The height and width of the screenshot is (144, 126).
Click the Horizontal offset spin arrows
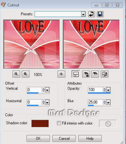[x=43, y=102]
